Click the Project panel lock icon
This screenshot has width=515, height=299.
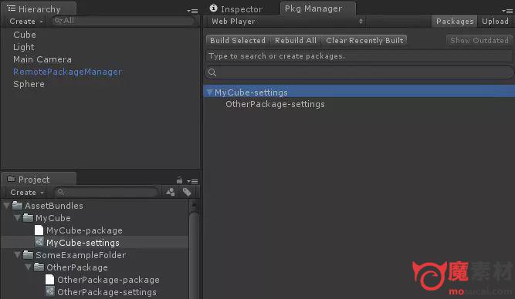[179, 180]
